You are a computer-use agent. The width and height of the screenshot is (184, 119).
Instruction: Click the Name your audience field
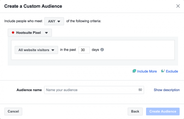[x=94, y=90]
